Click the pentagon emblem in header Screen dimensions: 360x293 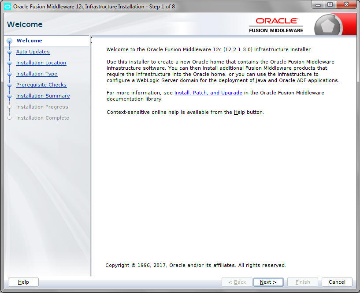(x=328, y=26)
